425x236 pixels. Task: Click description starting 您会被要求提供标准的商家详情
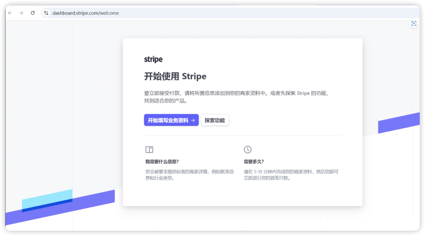[x=189, y=175]
